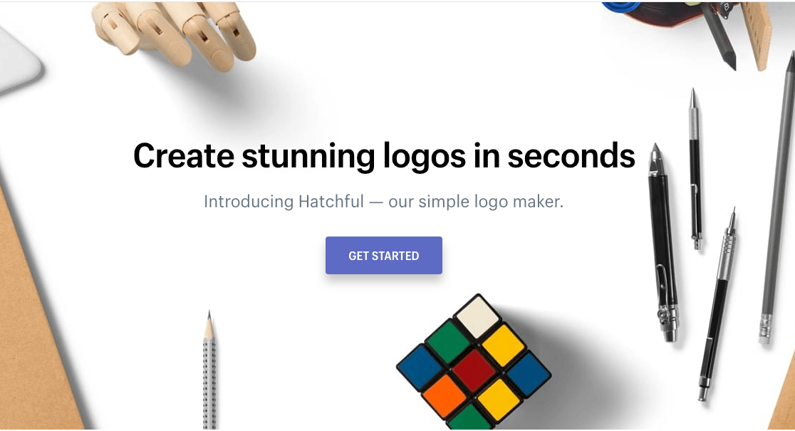Click the Rubik's cube image

pyautogui.click(x=474, y=363)
